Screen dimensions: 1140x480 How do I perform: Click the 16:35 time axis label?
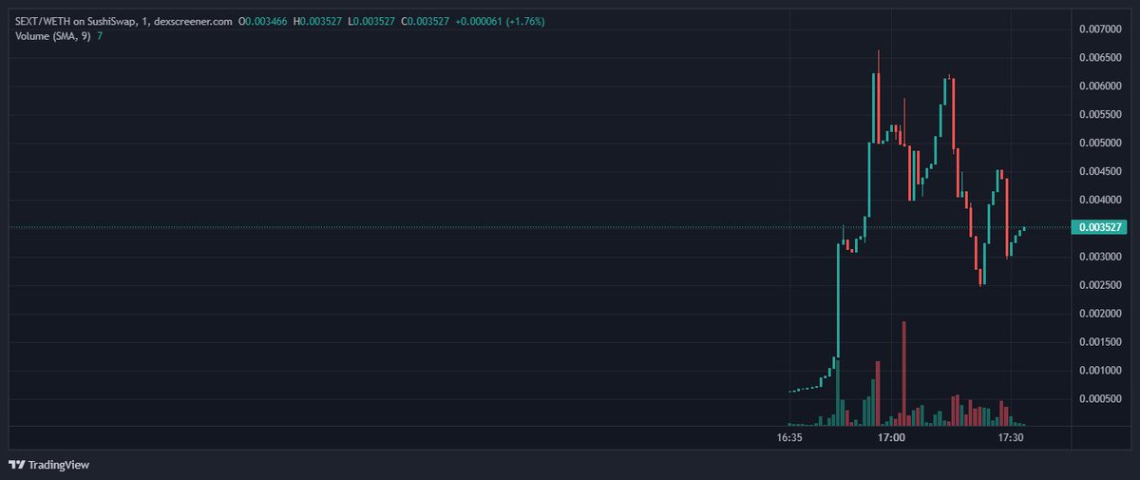coord(790,438)
